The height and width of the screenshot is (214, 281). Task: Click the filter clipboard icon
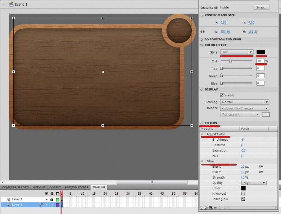pyautogui.click(x=210, y=208)
